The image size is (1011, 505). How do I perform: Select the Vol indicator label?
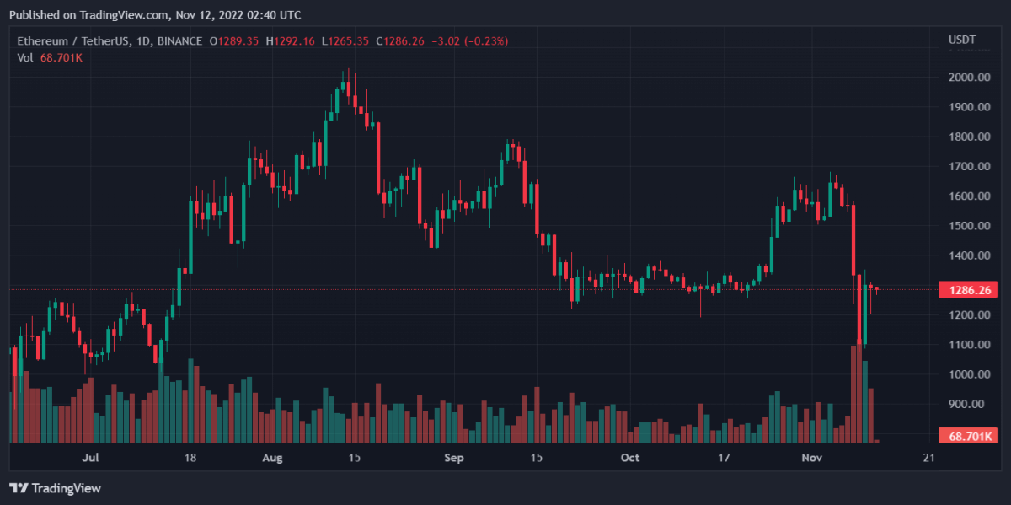tap(25, 57)
